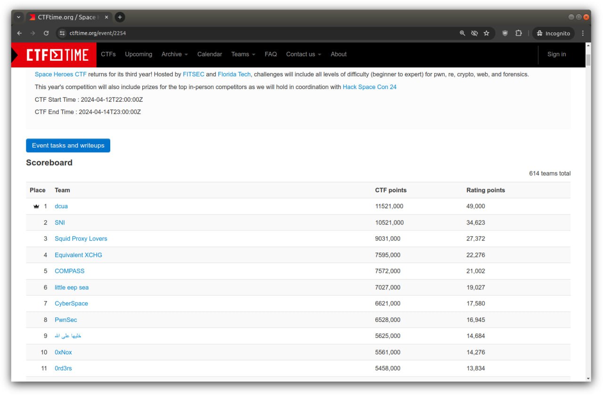Click the CTFtime logo in the navbar

point(57,55)
